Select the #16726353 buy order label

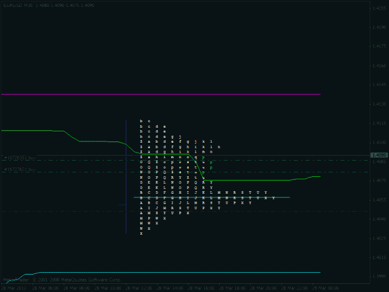point(21,158)
